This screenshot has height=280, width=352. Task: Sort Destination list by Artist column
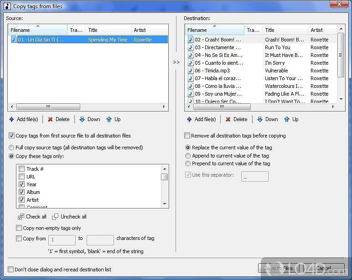(x=323, y=30)
